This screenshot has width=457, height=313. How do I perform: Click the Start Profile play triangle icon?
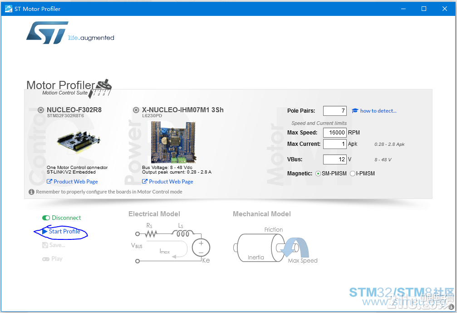click(44, 231)
